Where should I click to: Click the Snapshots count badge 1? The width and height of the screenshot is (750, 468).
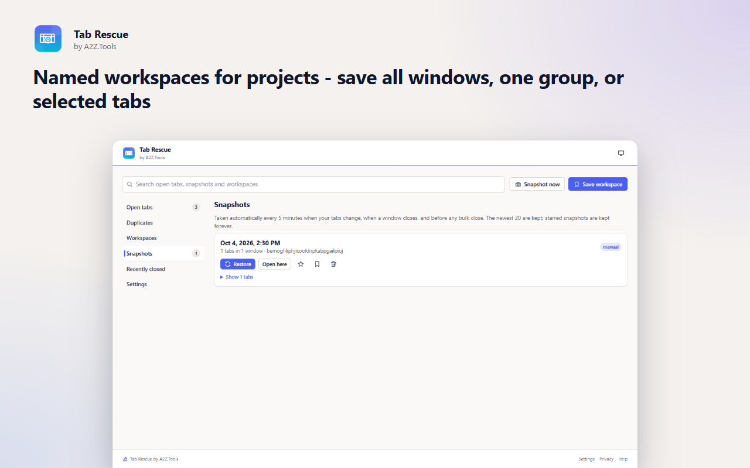pyautogui.click(x=196, y=253)
